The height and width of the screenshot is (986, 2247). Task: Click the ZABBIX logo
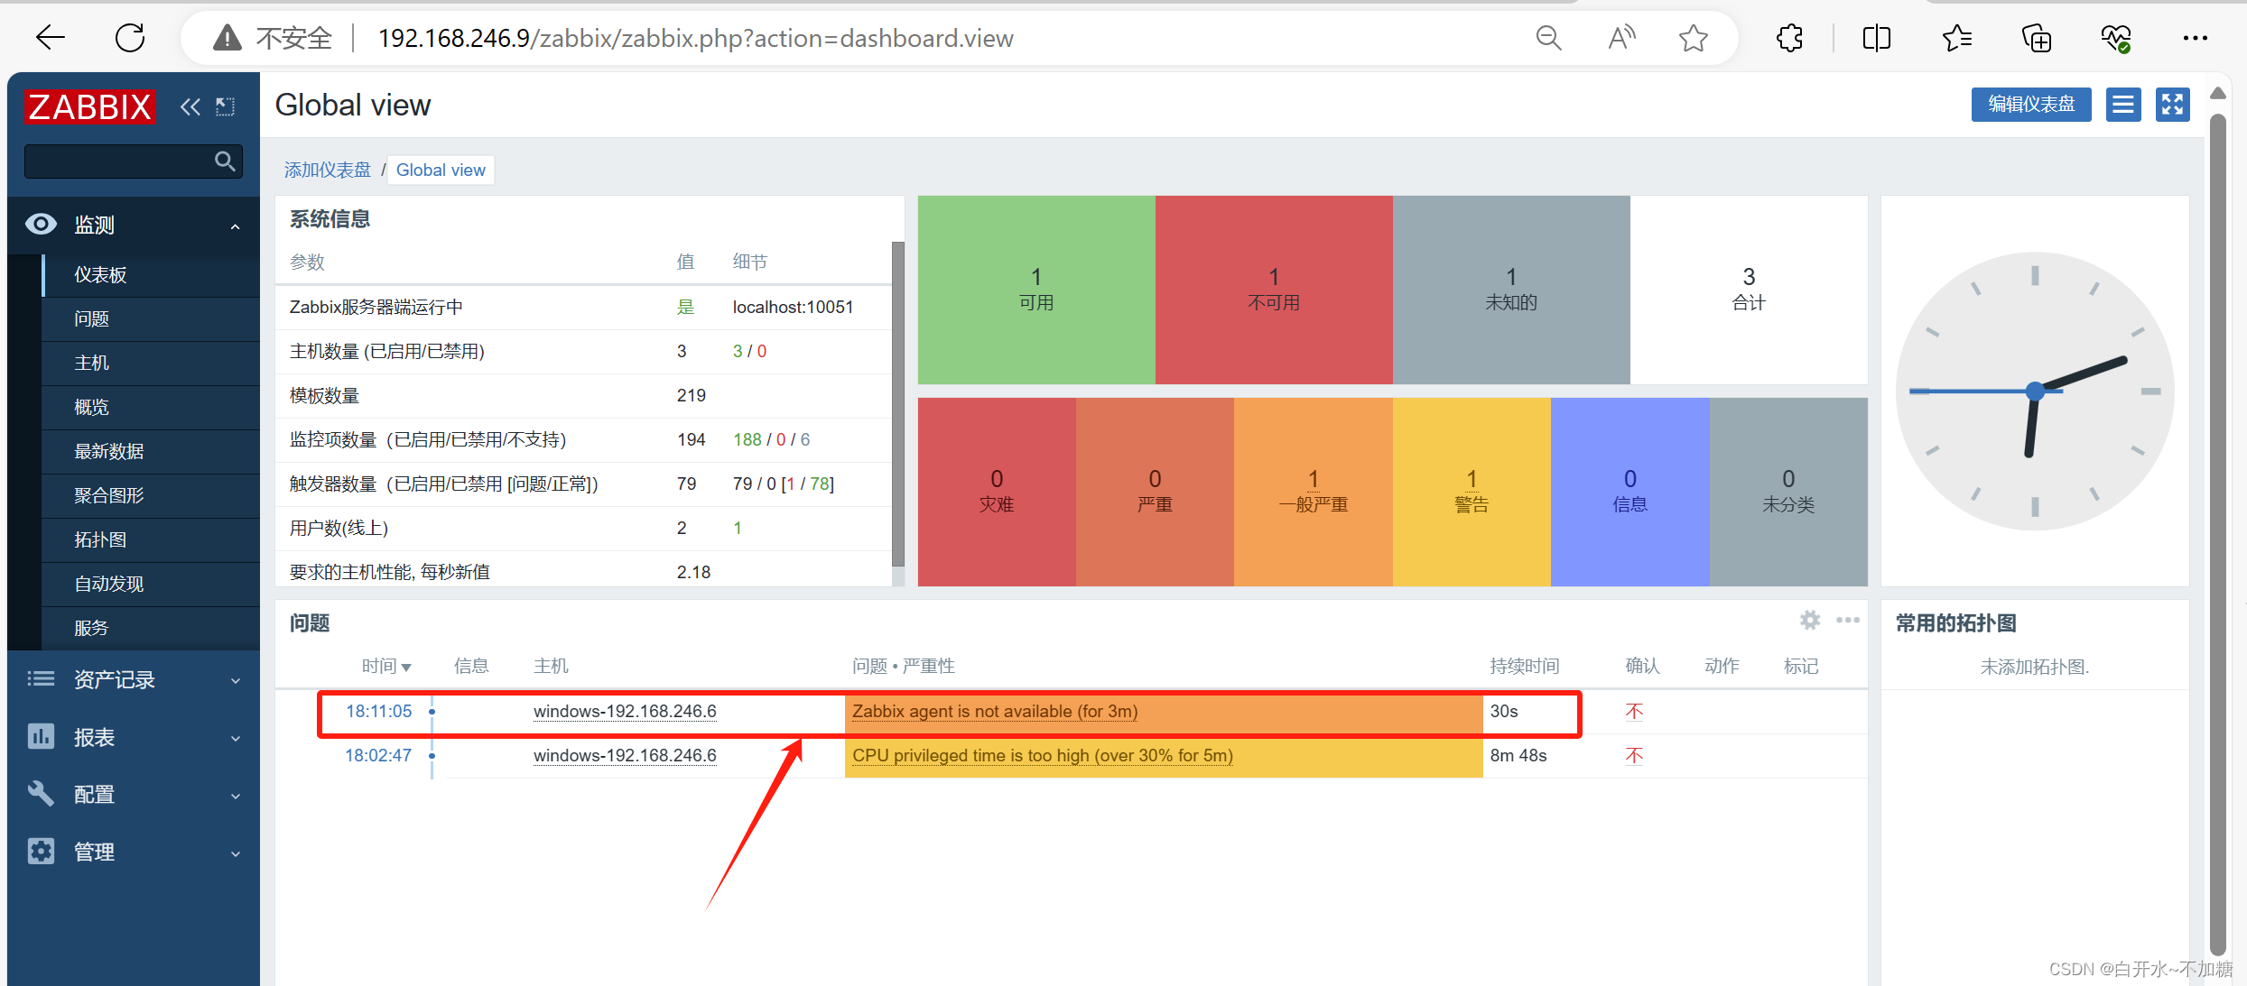(x=89, y=106)
